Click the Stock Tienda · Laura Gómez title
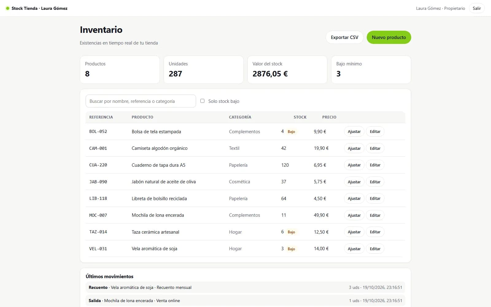Viewport: 491px width, 307px height. 39,8
